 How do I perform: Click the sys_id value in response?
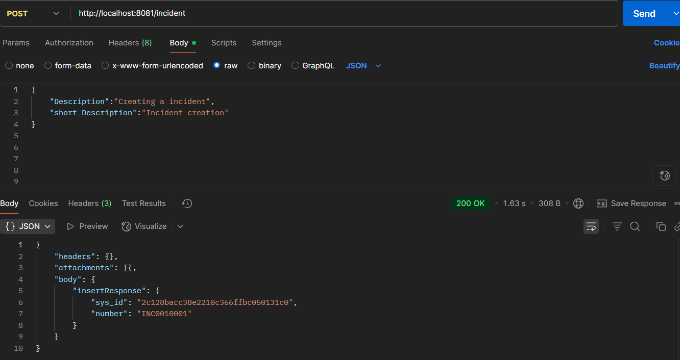coord(214,302)
